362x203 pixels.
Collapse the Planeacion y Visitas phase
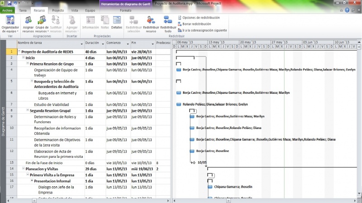point(24,169)
